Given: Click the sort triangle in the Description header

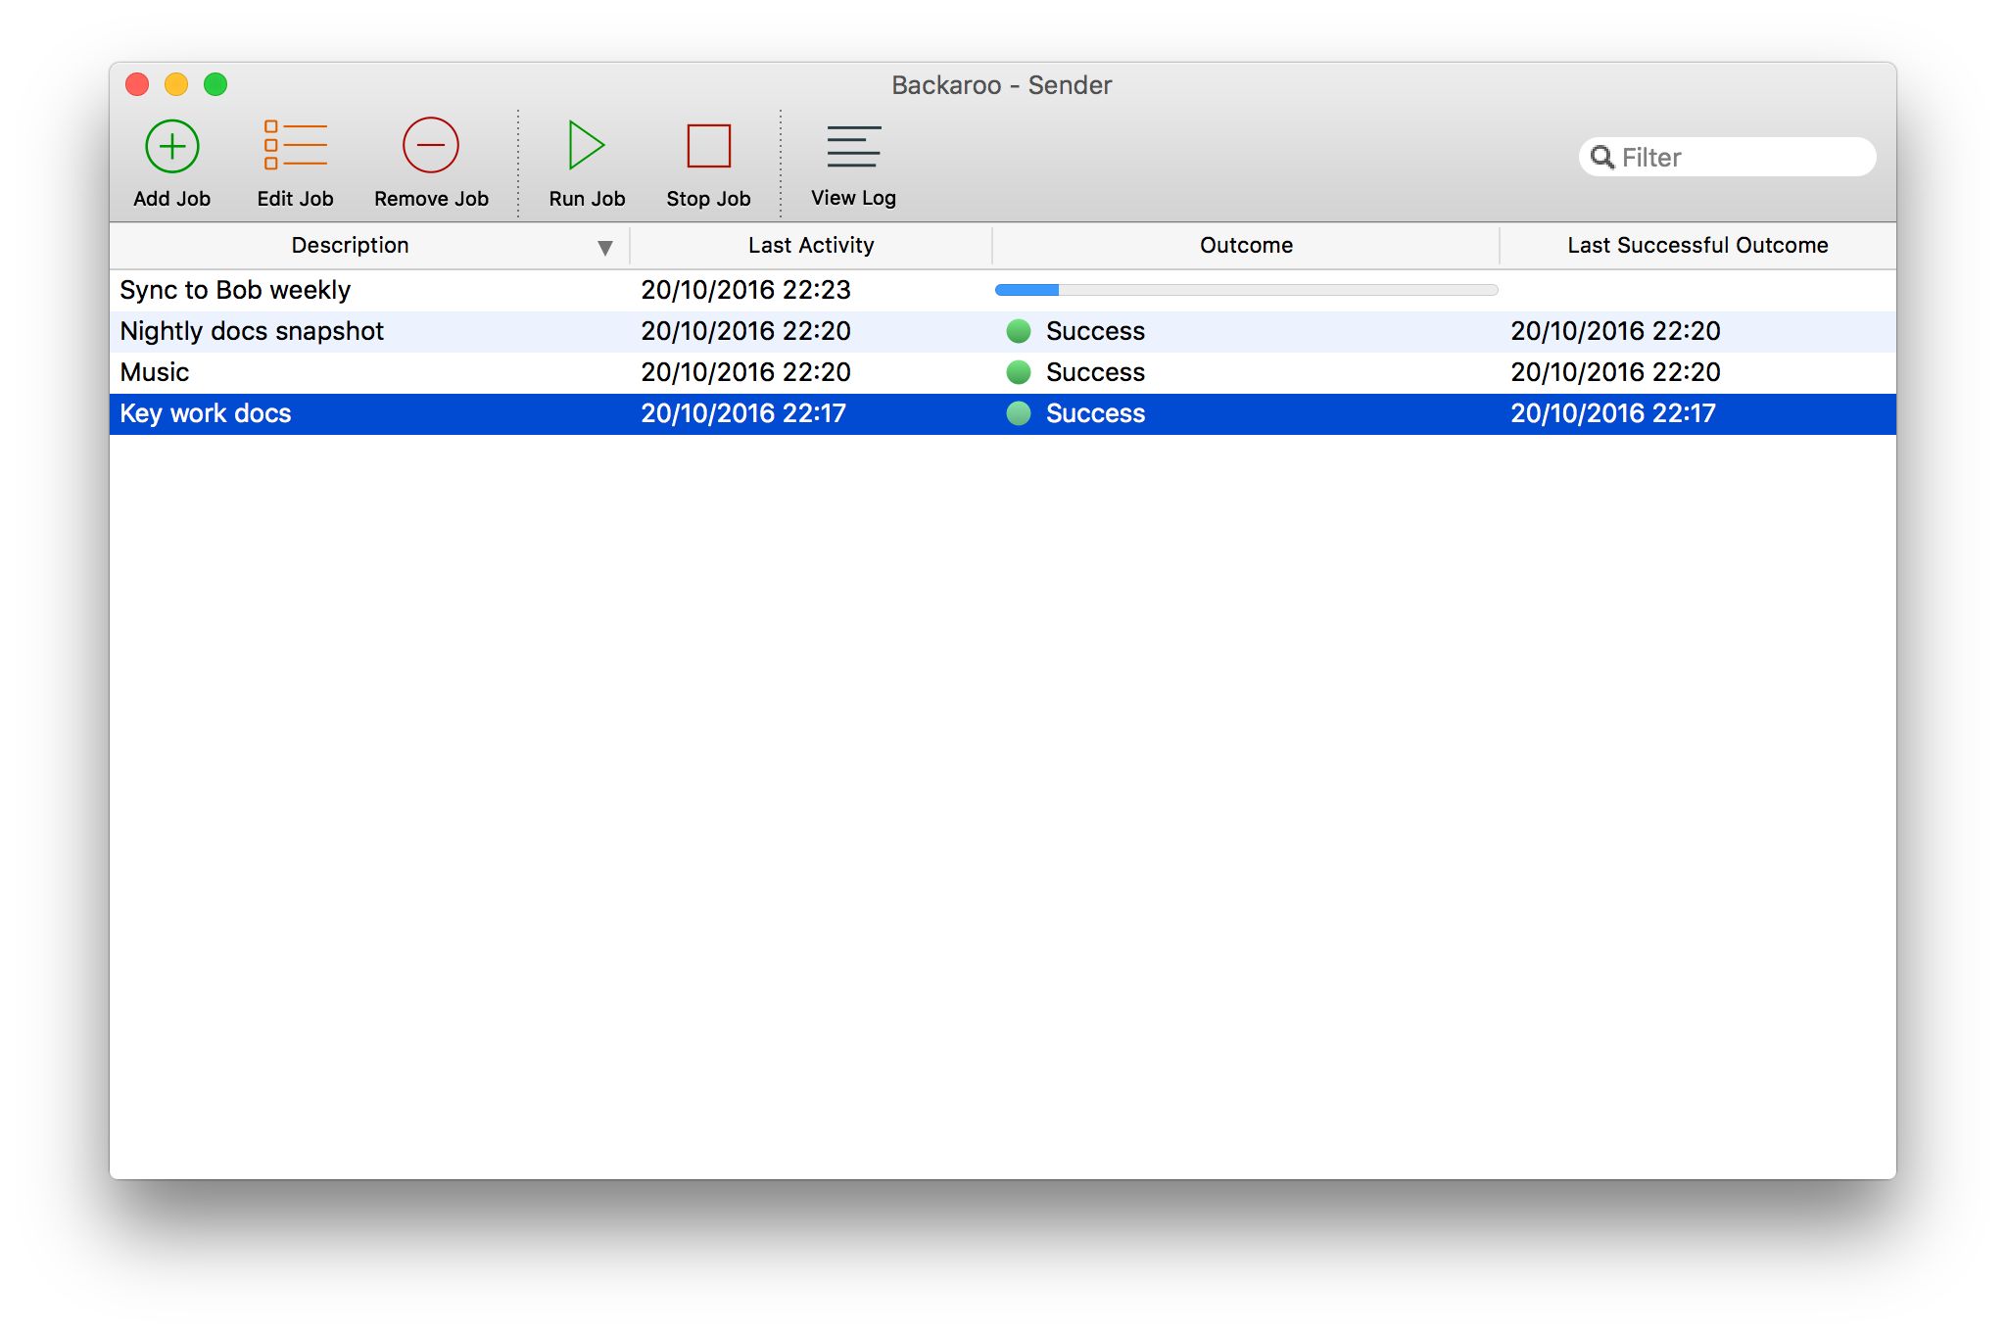Looking at the screenshot, I should (605, 247).
